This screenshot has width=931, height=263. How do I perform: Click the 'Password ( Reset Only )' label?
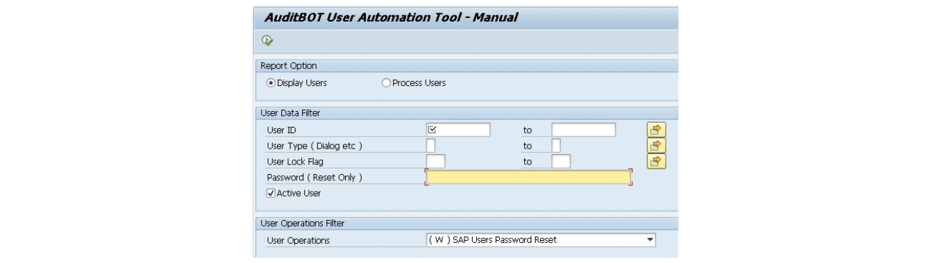pos(314,178)
